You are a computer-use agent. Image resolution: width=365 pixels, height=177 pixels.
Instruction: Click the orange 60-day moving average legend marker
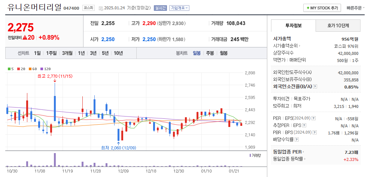point(30,69)
